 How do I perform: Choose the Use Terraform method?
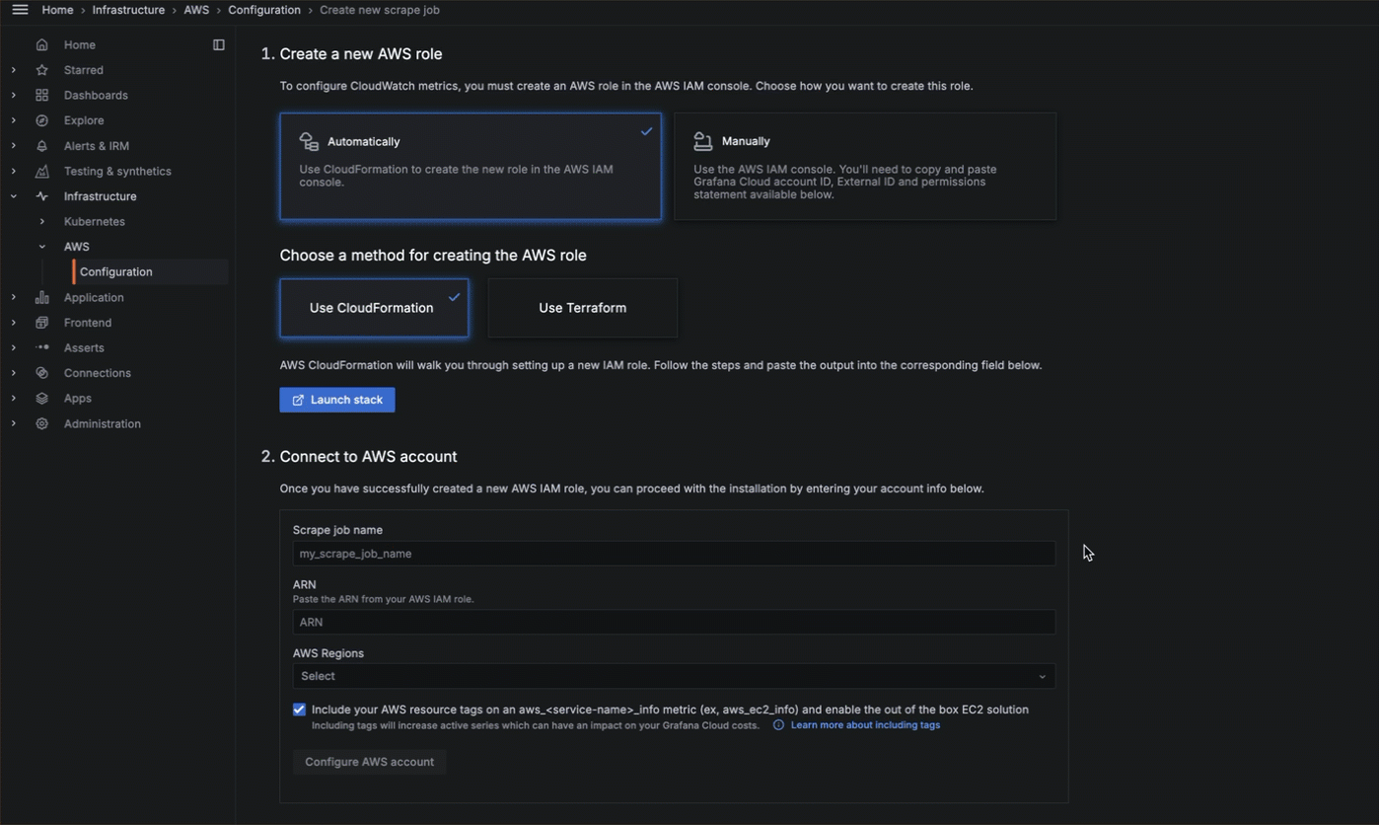[x=582, y=308]
